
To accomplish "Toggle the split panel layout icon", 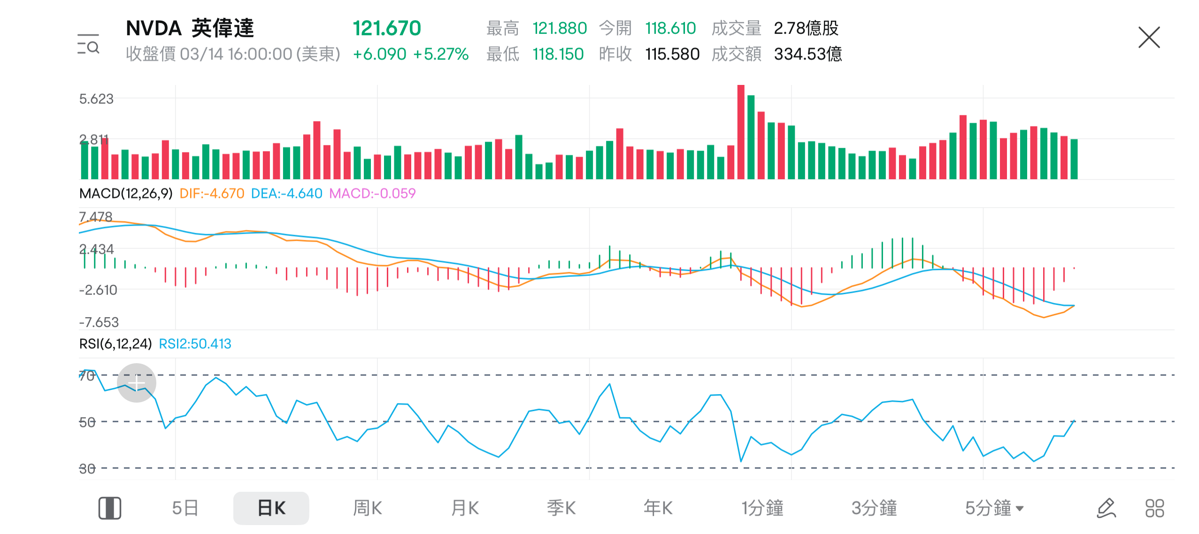I will [110, 508].
